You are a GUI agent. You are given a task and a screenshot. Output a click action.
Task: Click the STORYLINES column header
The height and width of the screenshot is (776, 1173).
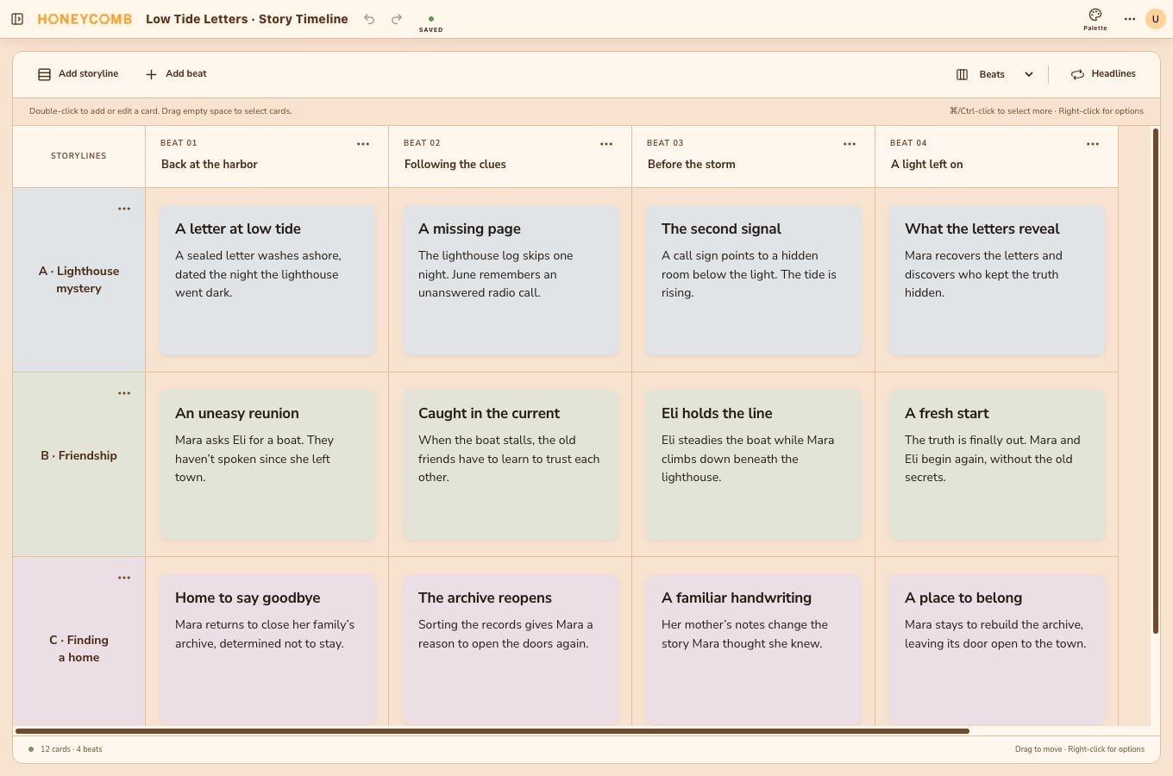pos(78,156)
